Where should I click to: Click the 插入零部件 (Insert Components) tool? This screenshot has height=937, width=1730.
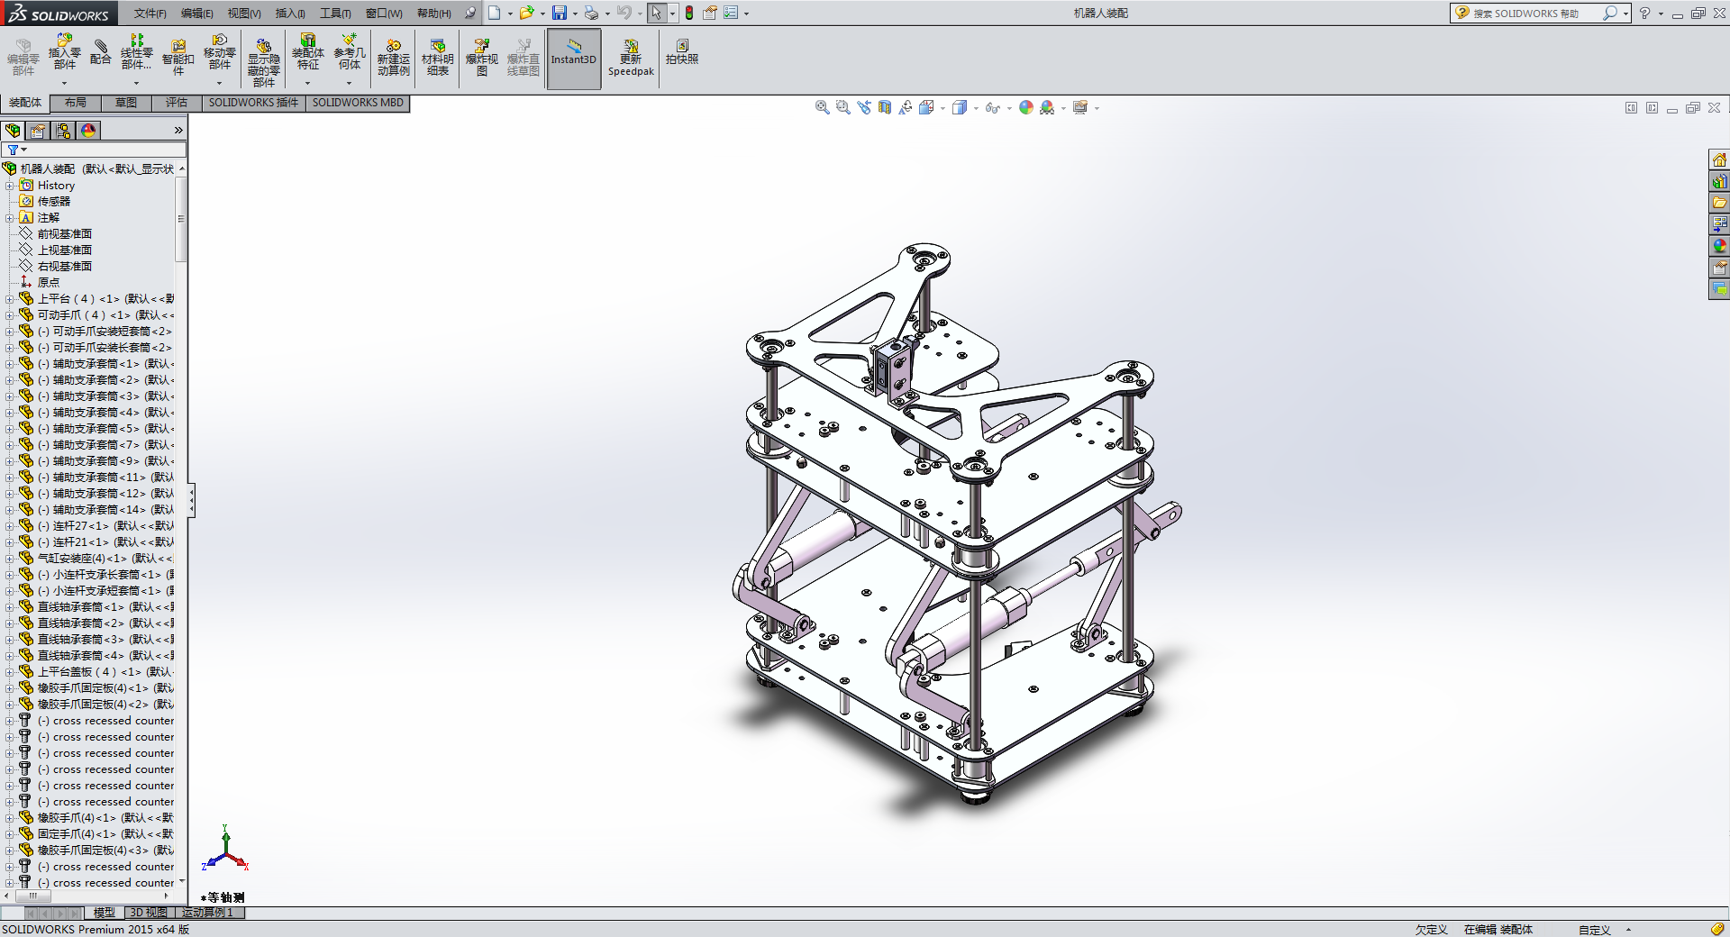click(x=64, y=52)
